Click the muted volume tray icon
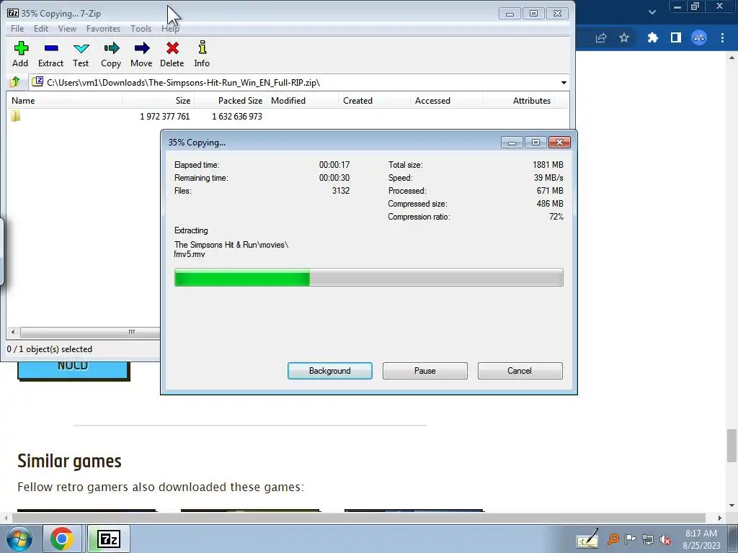Viewport: 738px width, 553px height. click(x=665, y=540)
